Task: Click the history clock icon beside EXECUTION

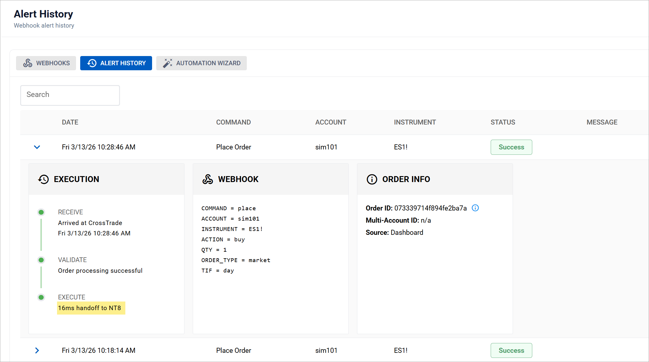Action: click(43, 179)
